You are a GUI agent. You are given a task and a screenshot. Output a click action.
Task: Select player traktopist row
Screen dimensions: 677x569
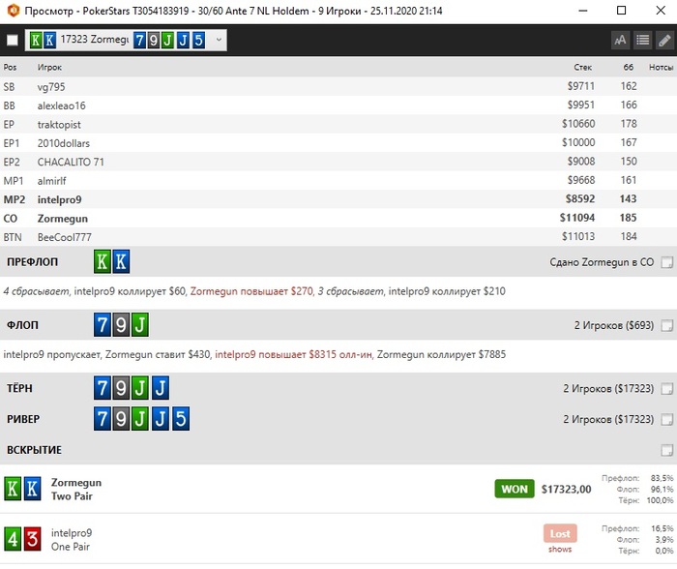[338, 124]
